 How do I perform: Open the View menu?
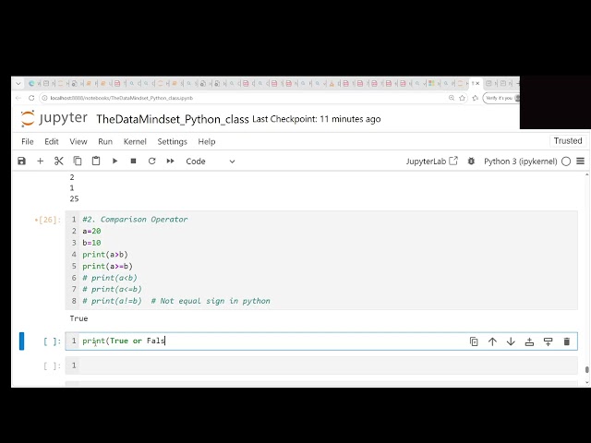point(78,141)
